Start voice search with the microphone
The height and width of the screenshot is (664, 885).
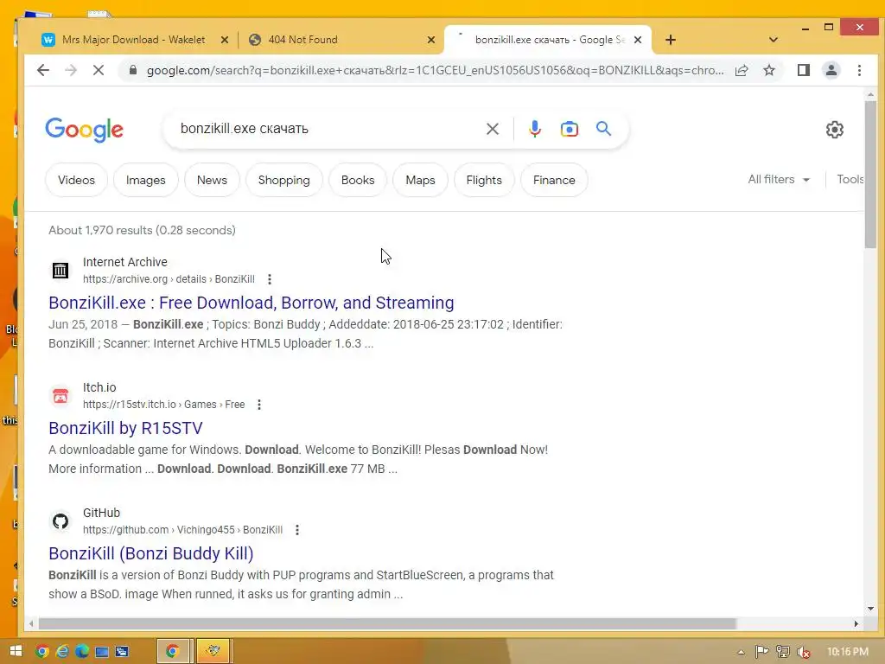tap(534, 129)
